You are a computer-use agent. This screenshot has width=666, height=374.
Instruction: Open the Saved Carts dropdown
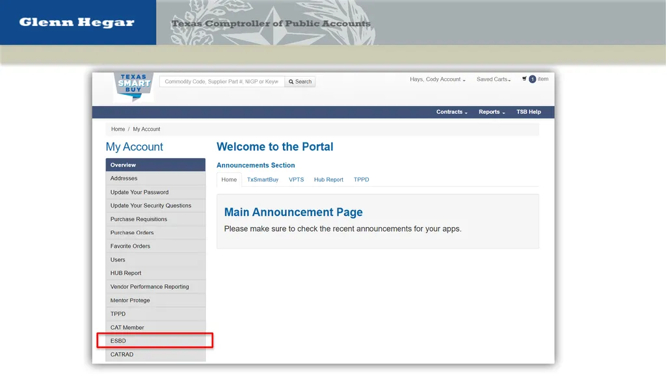(494, 79)
